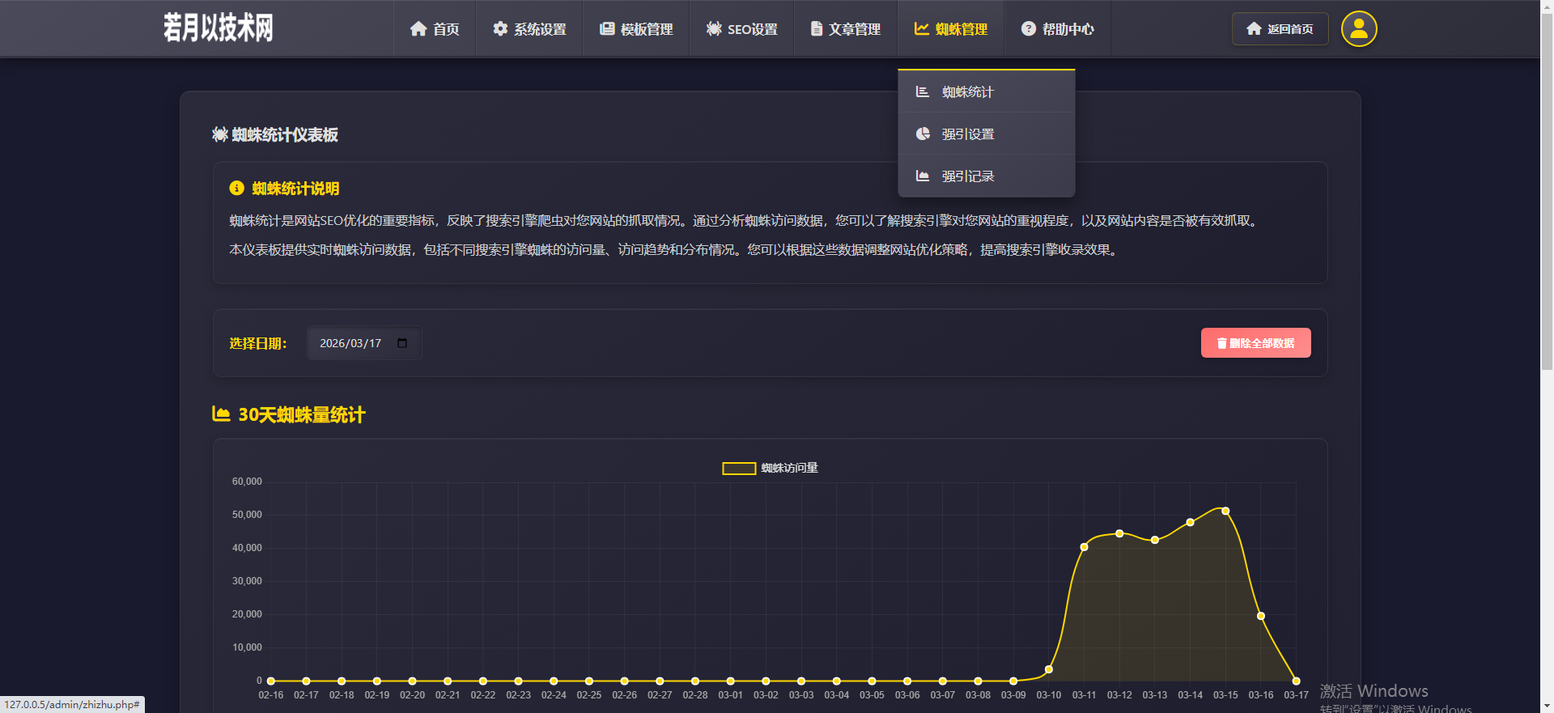The width and height of the screenshot is (1554, 713).
Task: Click the home icon beside 首页
Action: (418, 29)
